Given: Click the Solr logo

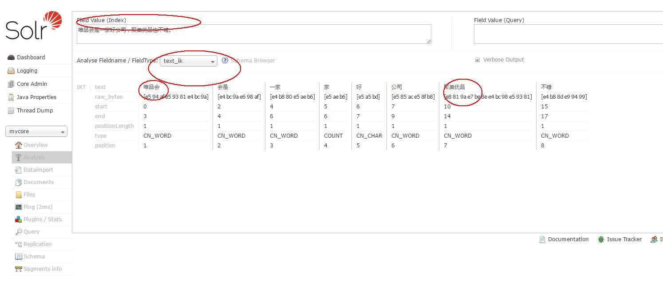Looking at the screenshot, I should [x=34, y=25].
